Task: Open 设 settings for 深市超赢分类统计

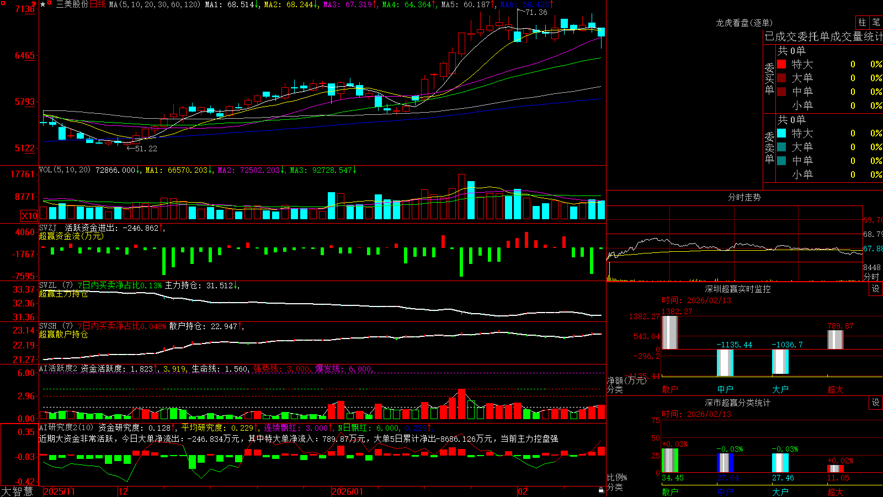Action: pyautogui.click(x=876, y=403)
